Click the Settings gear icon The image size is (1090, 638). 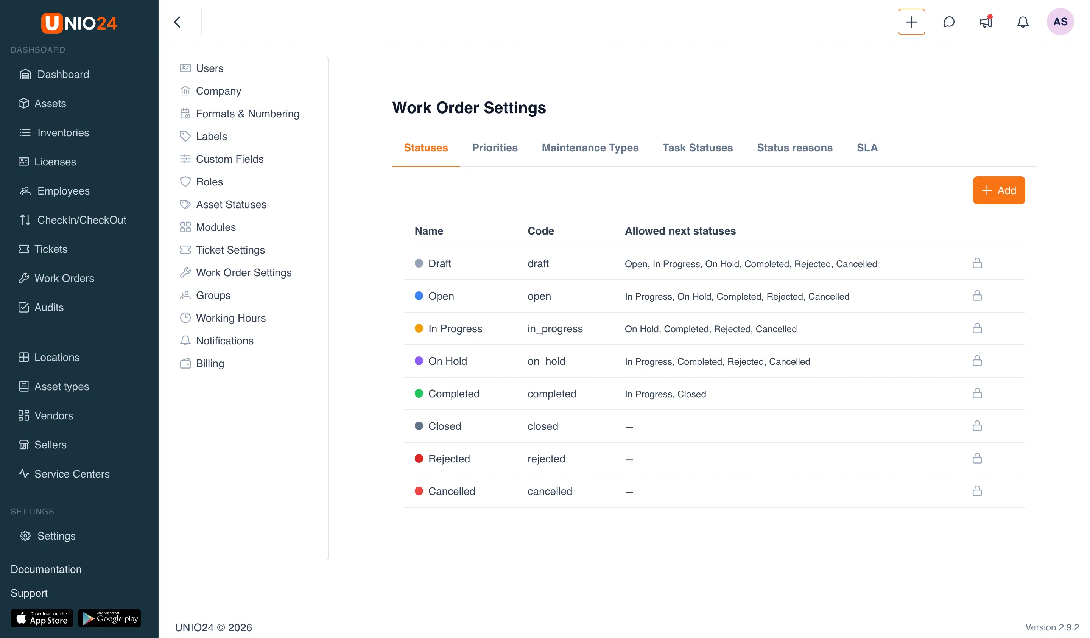click(25, 536)
